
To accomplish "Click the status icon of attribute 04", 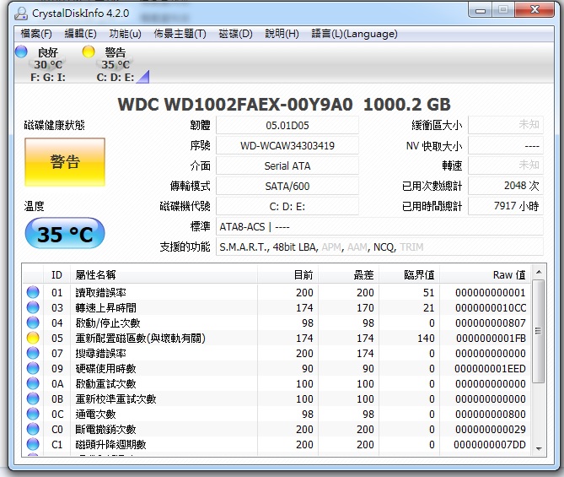I will pyautogui.click(x=33, y=323).
